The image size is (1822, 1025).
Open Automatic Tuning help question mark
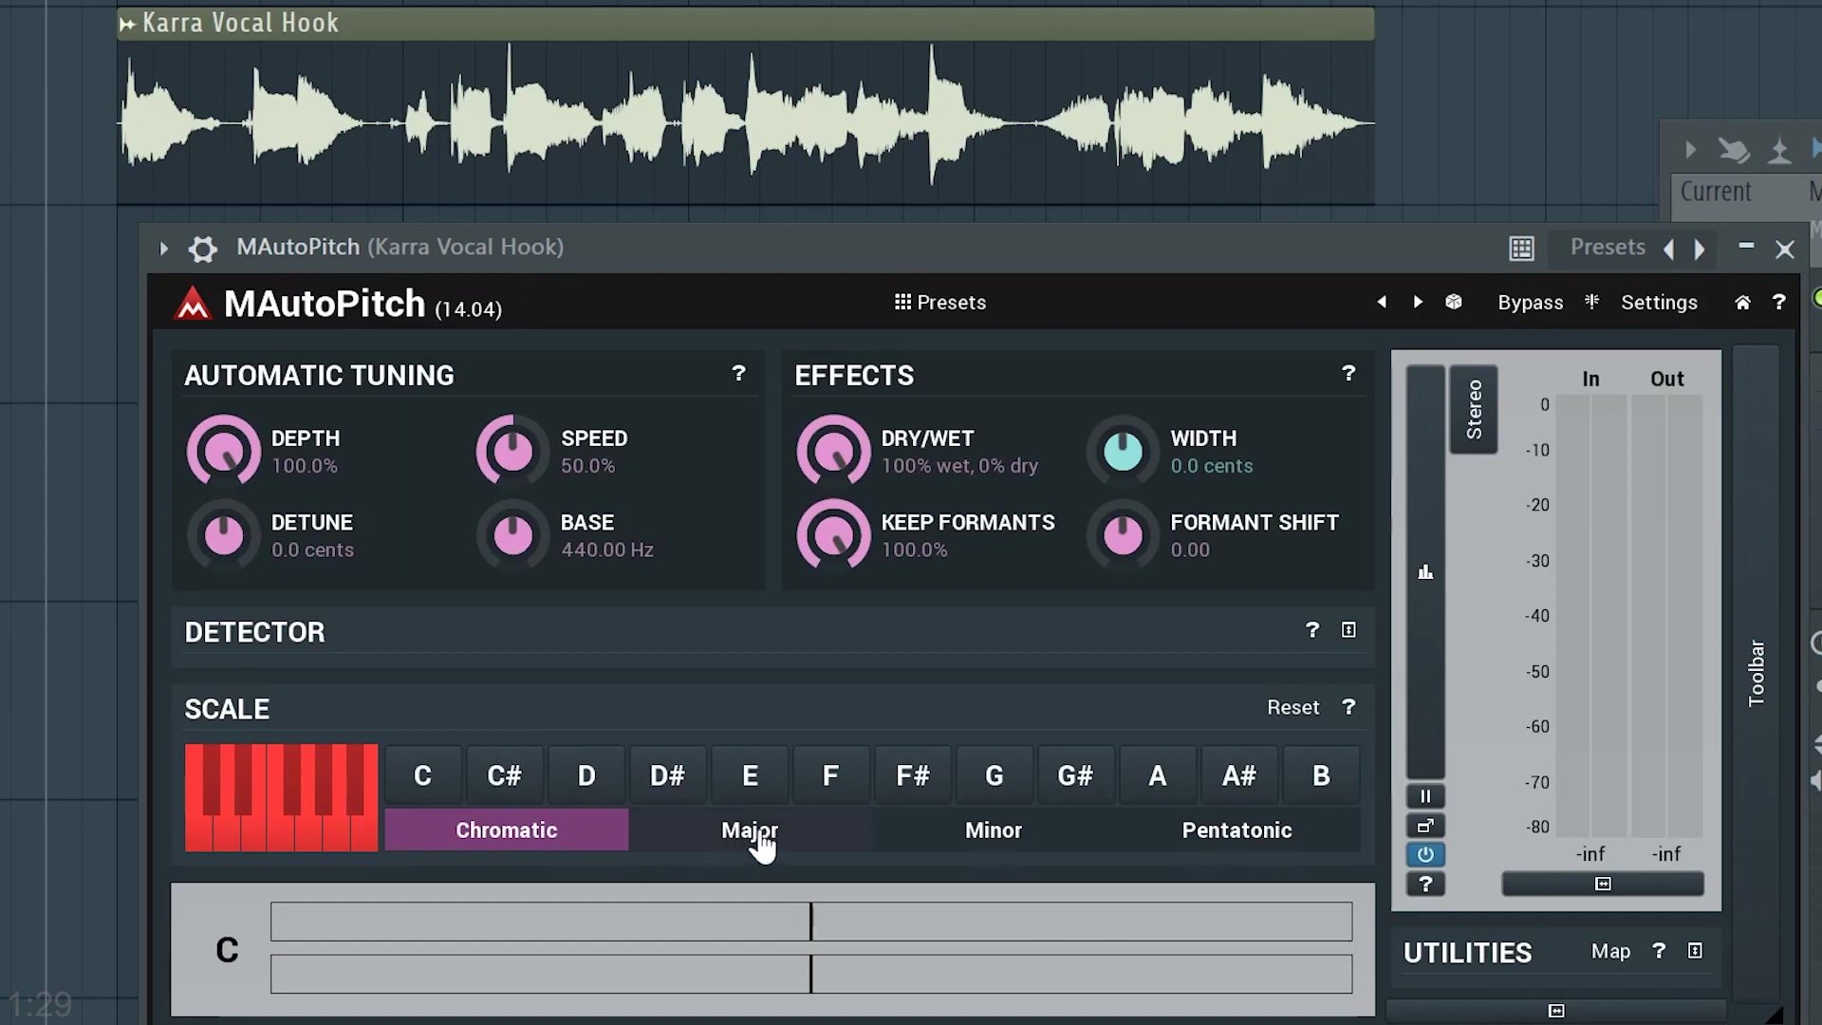click(x=738, y=374)
